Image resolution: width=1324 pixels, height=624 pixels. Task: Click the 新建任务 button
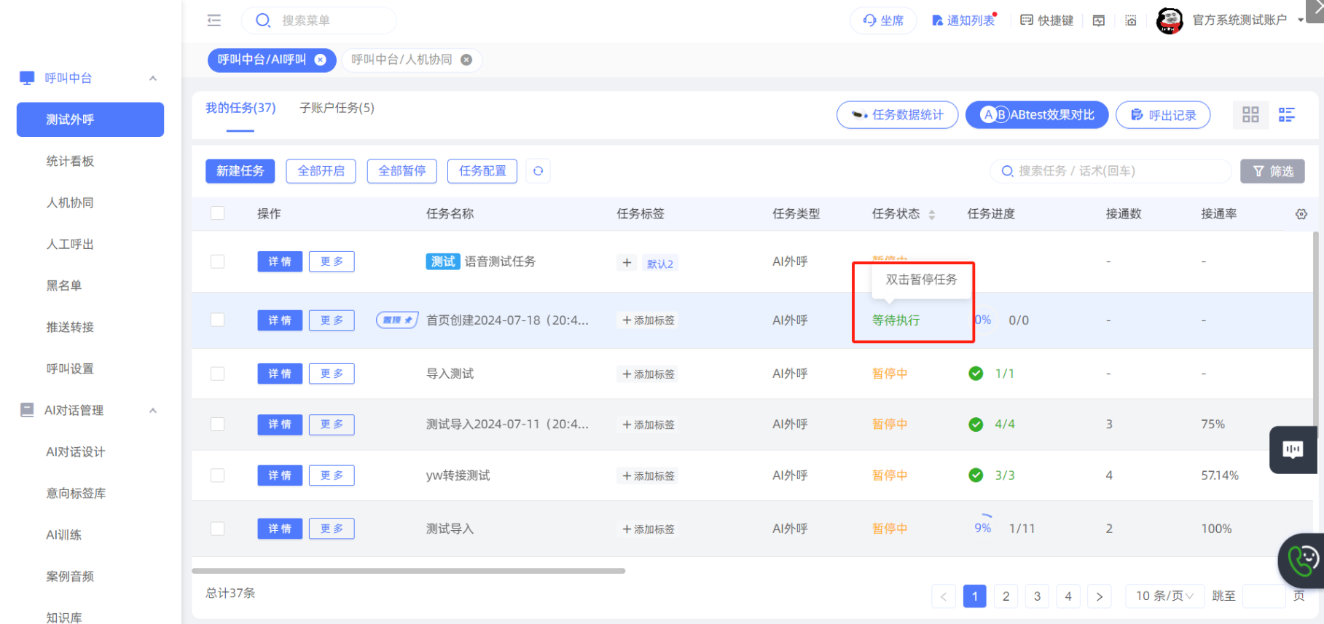click(240, 171)
